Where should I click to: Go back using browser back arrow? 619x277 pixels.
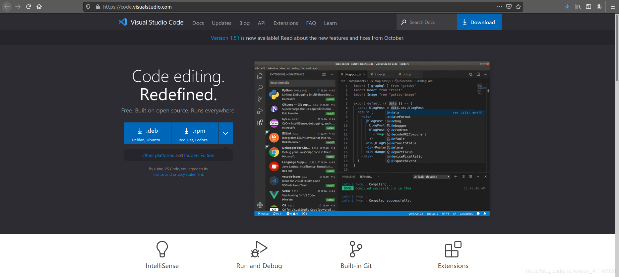pos(7,7)
